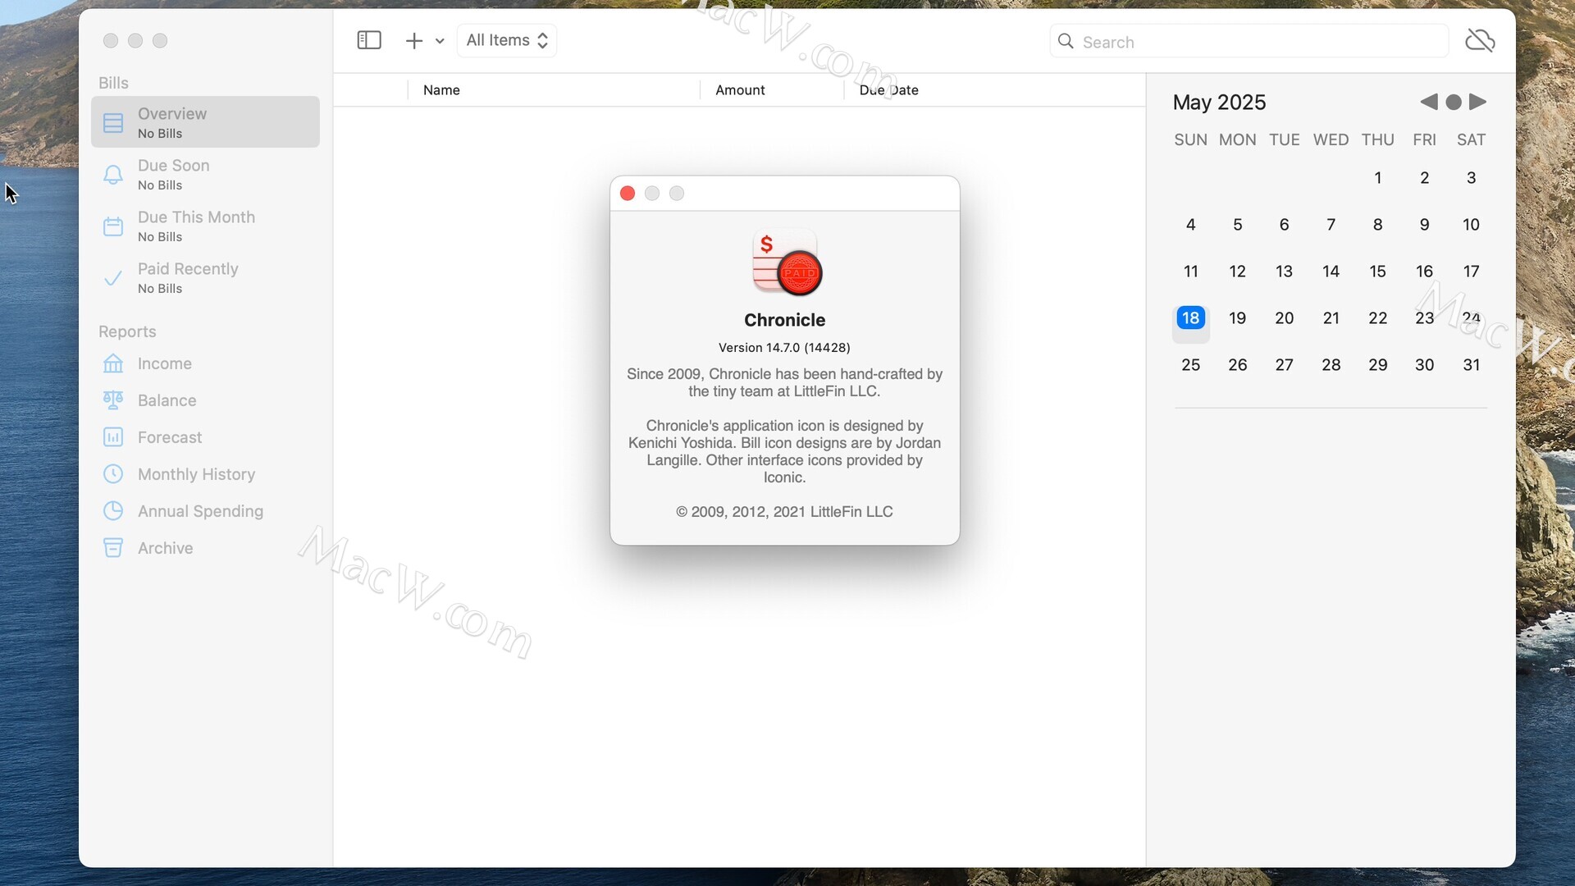Select May 4 in the calendar
Screen dimensions: 1575x886
click(1191, 225)
